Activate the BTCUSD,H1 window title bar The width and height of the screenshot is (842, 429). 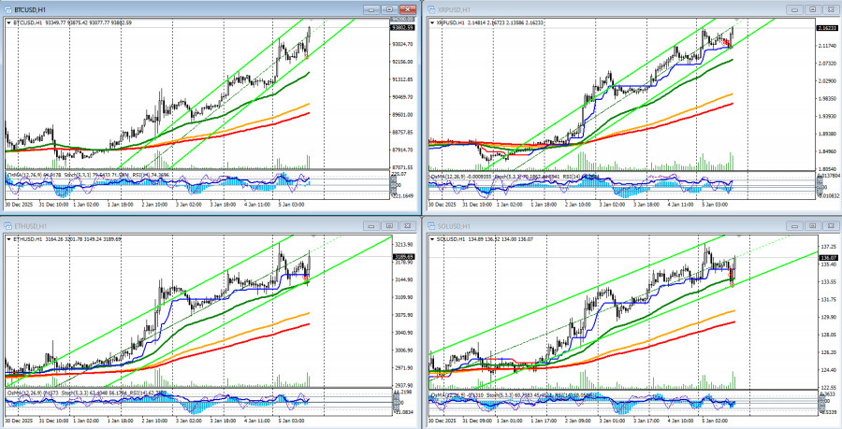click(187, 8)
